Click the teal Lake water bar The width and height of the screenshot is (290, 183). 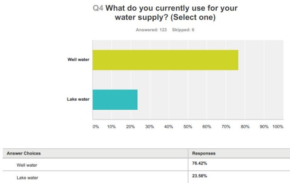coord(115,99)
